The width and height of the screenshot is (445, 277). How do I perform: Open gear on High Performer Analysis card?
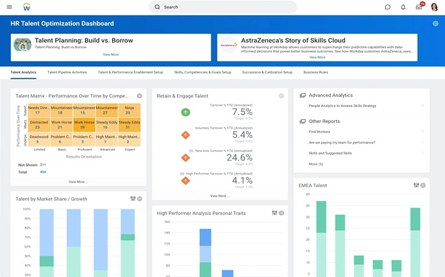(x=282, y=213)
